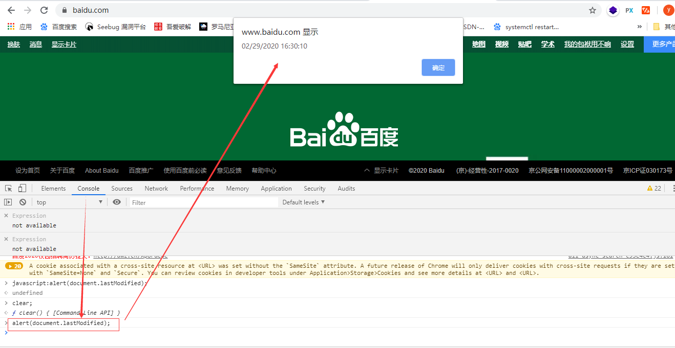Toggle the DevTools device toolbar icon

click(x=22, y=188)
